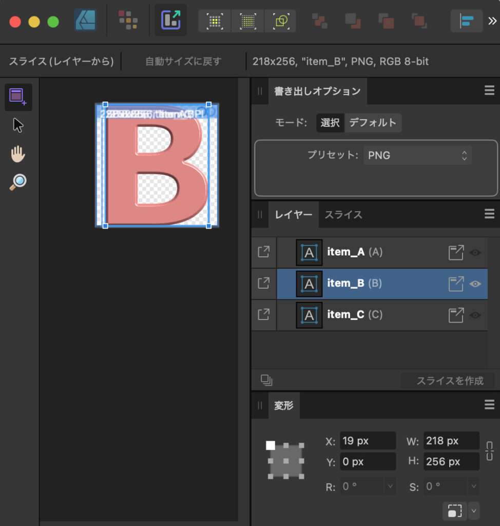Click the X position input field
The height and width of the screenshot is (526, 500).
click(367, 441)
